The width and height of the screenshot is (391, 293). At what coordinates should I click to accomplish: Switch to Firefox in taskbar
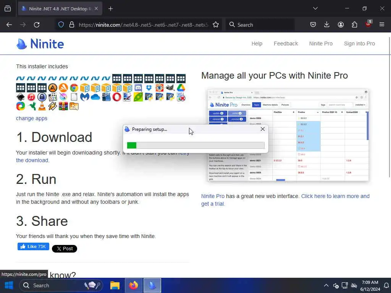(x=133, y=285)
